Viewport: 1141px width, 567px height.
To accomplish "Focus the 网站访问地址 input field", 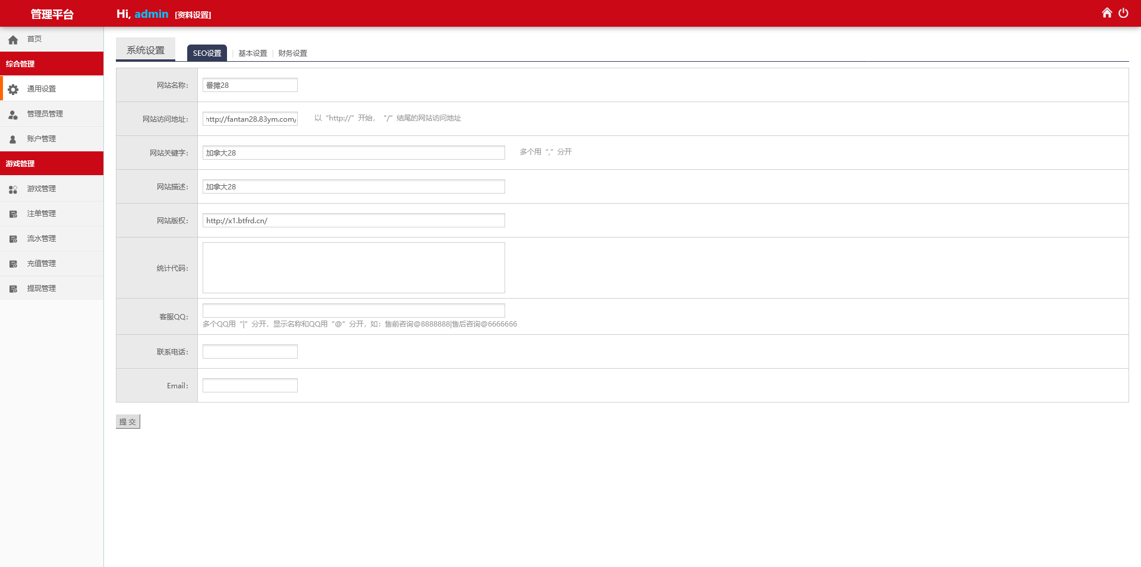I will [250, 119].
